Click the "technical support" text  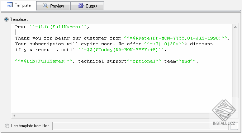coord(103,61)
